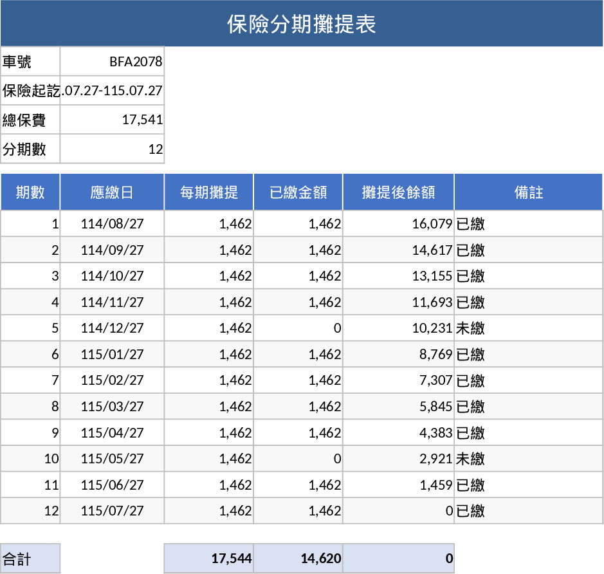The height and width of the screenshot is (574, 604).
Task: Click the 已繳金額 column header
Action: pos(298,192)
